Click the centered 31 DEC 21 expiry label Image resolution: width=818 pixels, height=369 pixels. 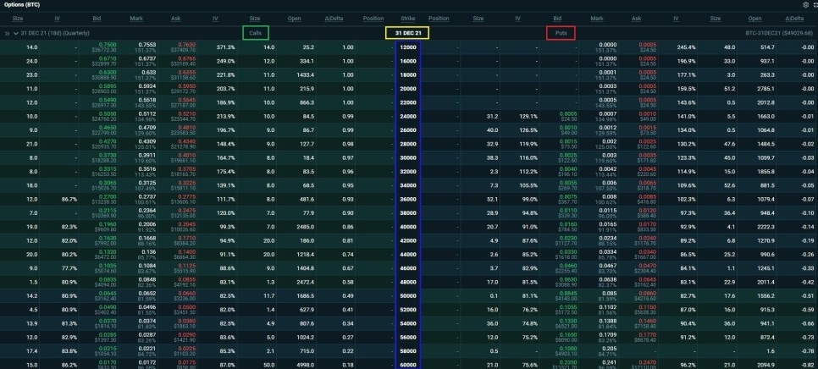click(407, 33)
